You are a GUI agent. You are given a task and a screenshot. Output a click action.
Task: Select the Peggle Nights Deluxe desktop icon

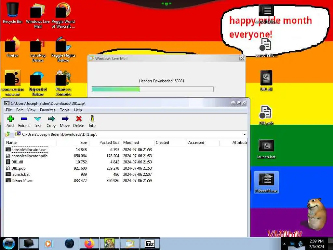(x=63, y=49)
